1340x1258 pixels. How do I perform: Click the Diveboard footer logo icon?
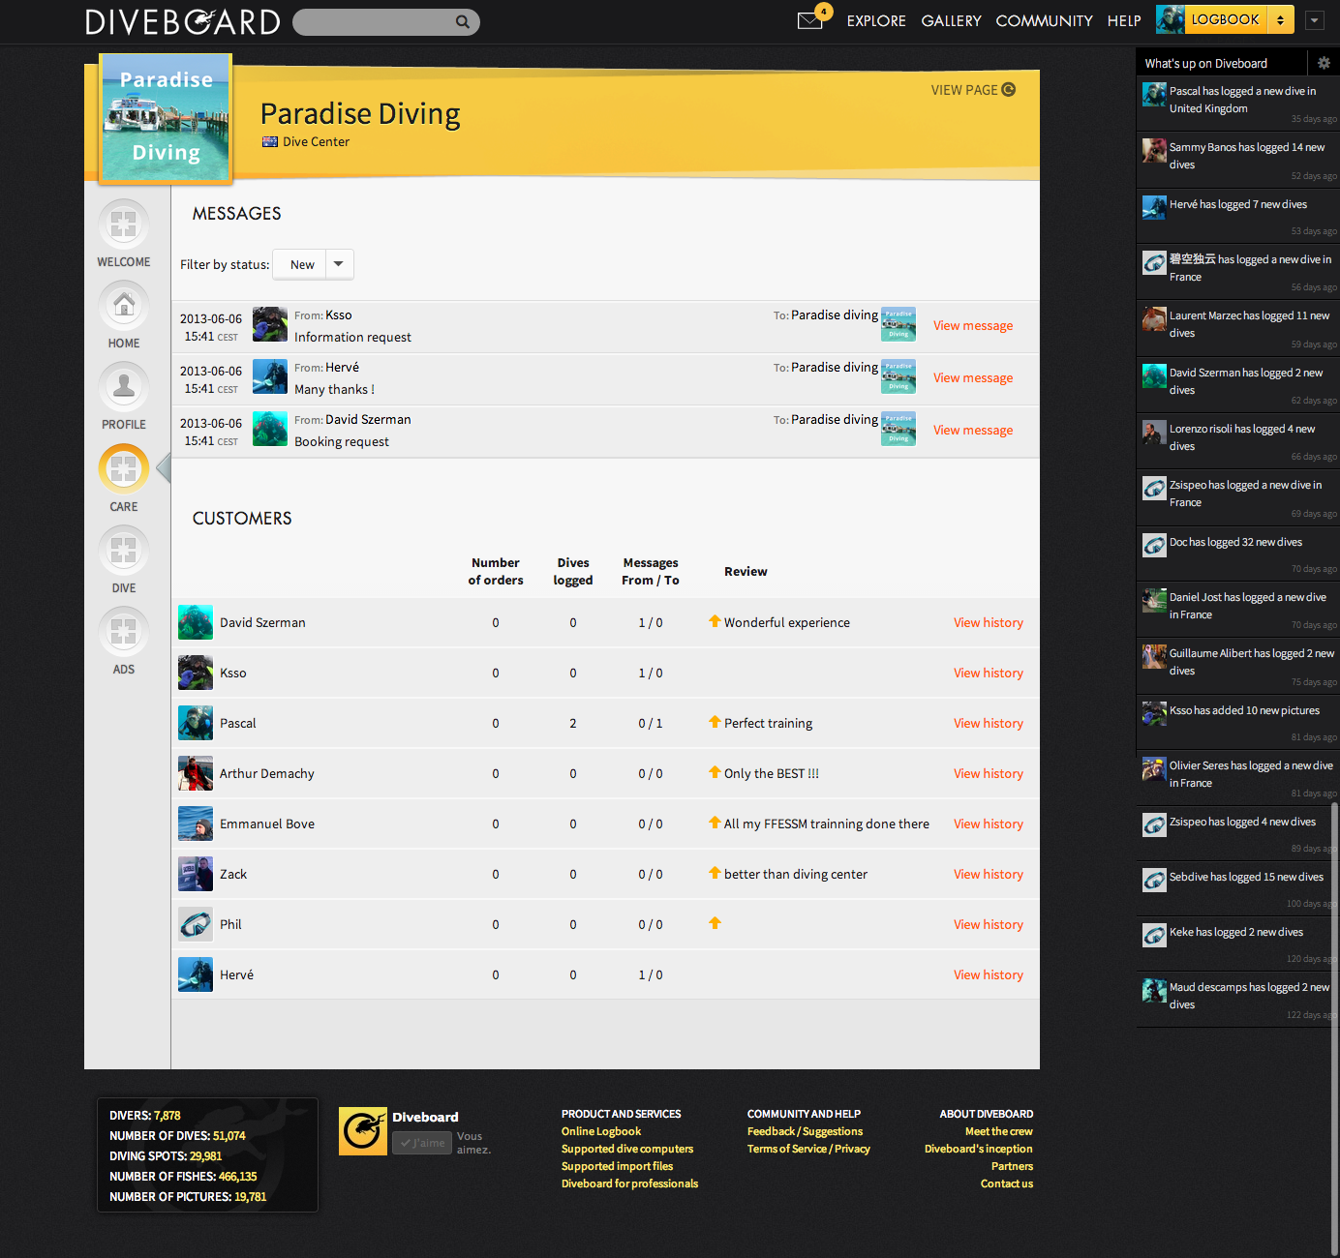click(363, 1131)
